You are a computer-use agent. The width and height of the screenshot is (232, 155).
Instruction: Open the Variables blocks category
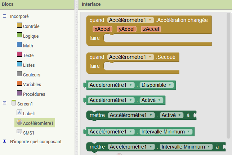click(x=29, y=84)
